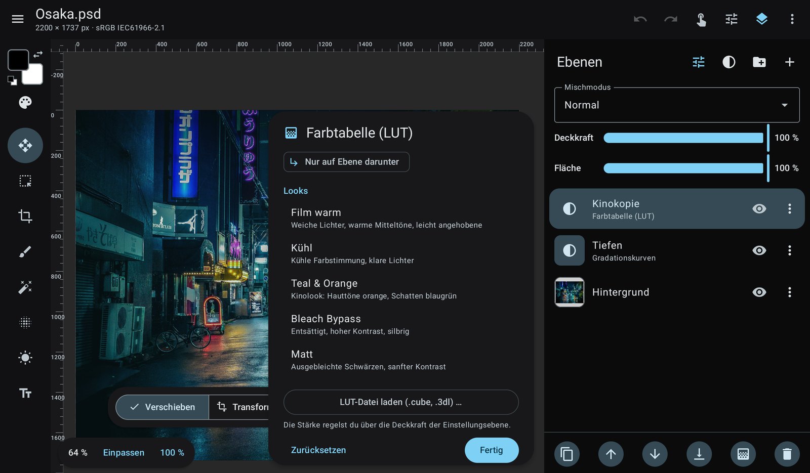Select the Brush tool
Screen dimensions: 810x473
(25, 251)
